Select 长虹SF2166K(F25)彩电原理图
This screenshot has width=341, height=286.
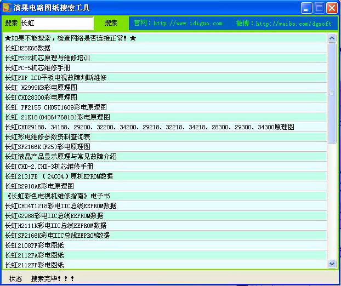pos(164,147)
